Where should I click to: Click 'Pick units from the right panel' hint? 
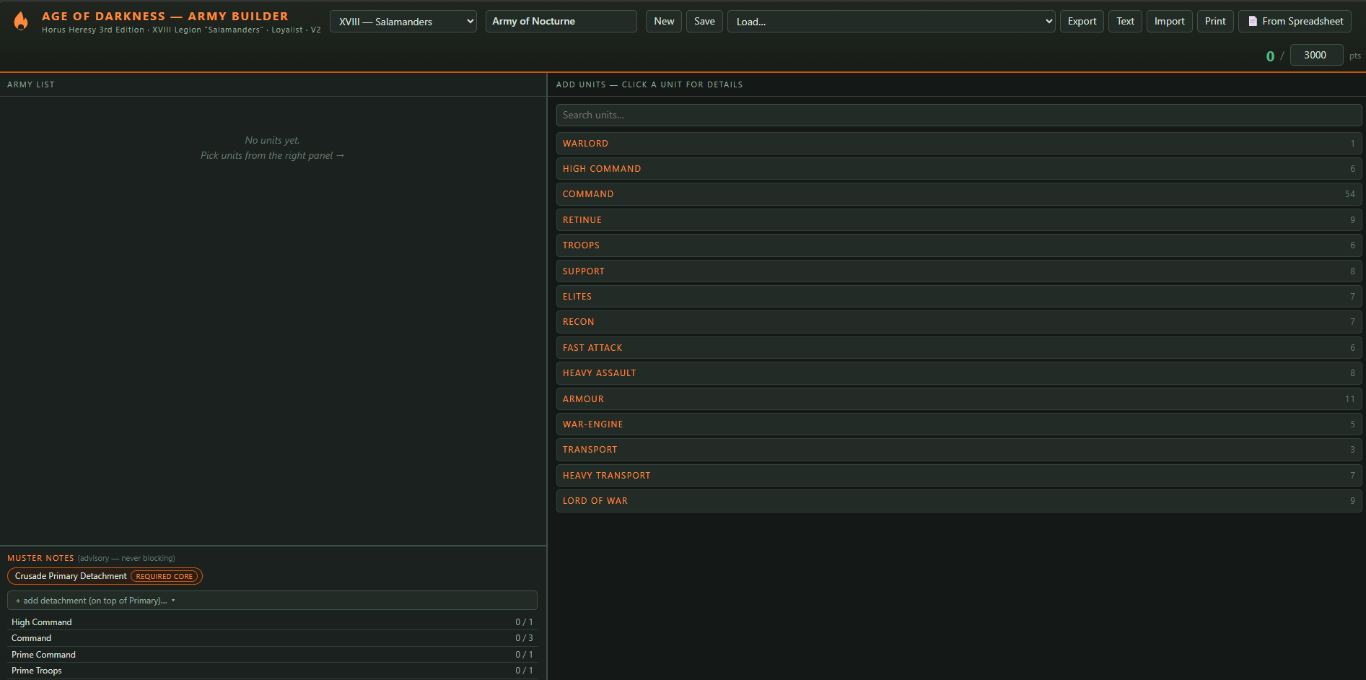(x=272, y=156)
